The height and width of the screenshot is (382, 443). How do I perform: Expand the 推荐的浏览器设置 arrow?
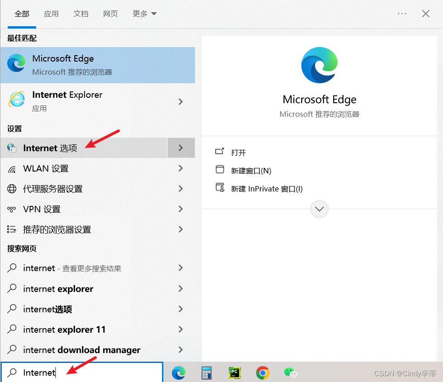coord(181,229)
